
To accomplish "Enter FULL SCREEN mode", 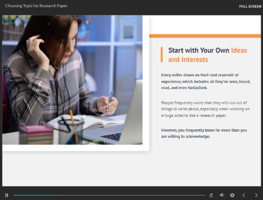I will point(250,7).
